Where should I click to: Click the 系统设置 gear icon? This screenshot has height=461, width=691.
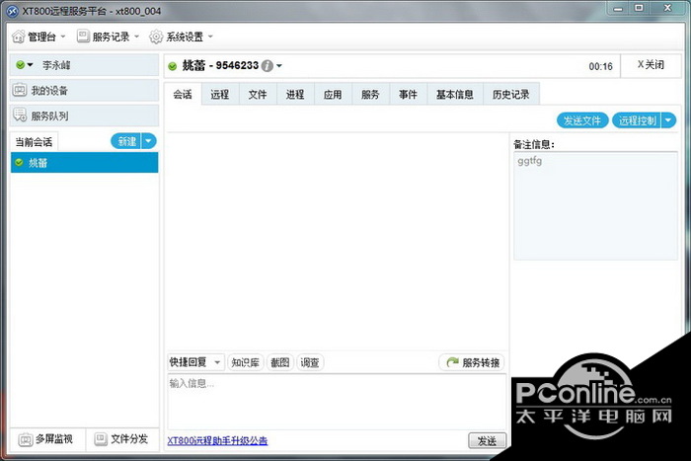(x=156, y=37)
